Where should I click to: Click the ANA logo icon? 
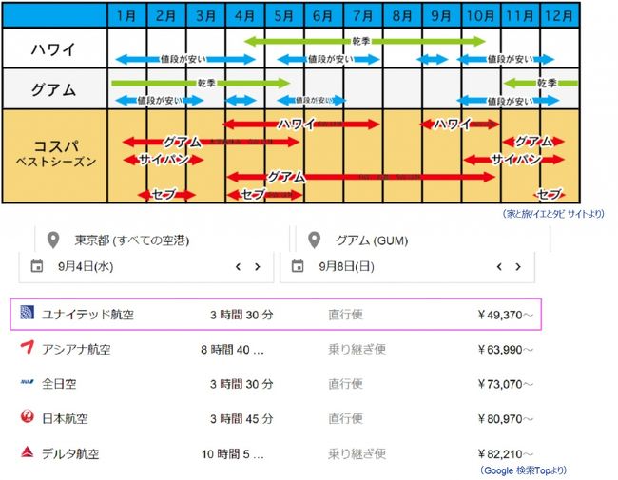point(28,382)
